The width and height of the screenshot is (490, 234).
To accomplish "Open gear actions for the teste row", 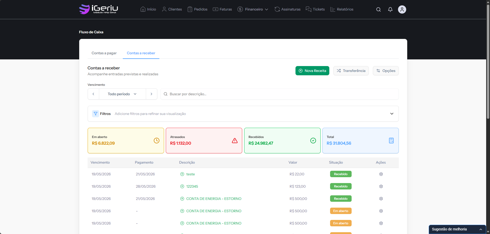I will tap(381, 174).
